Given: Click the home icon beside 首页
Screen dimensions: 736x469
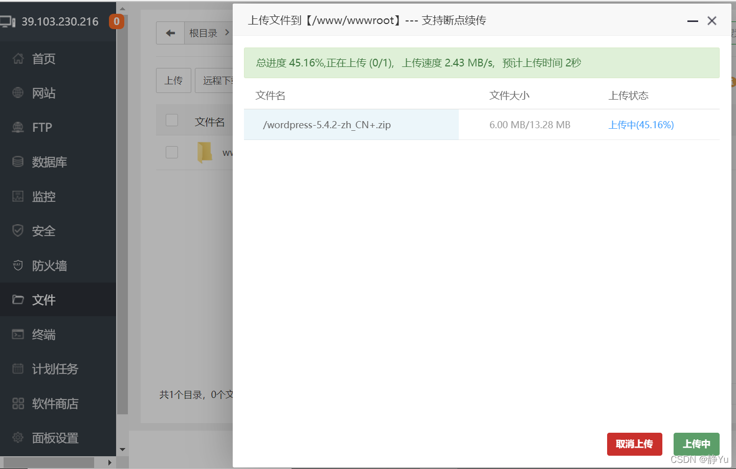Looking at the screenshot, I should pos(18,59).
